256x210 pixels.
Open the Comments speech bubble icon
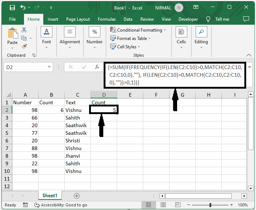point(246,19)
